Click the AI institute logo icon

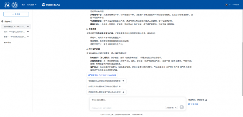(x=7, y=5)
